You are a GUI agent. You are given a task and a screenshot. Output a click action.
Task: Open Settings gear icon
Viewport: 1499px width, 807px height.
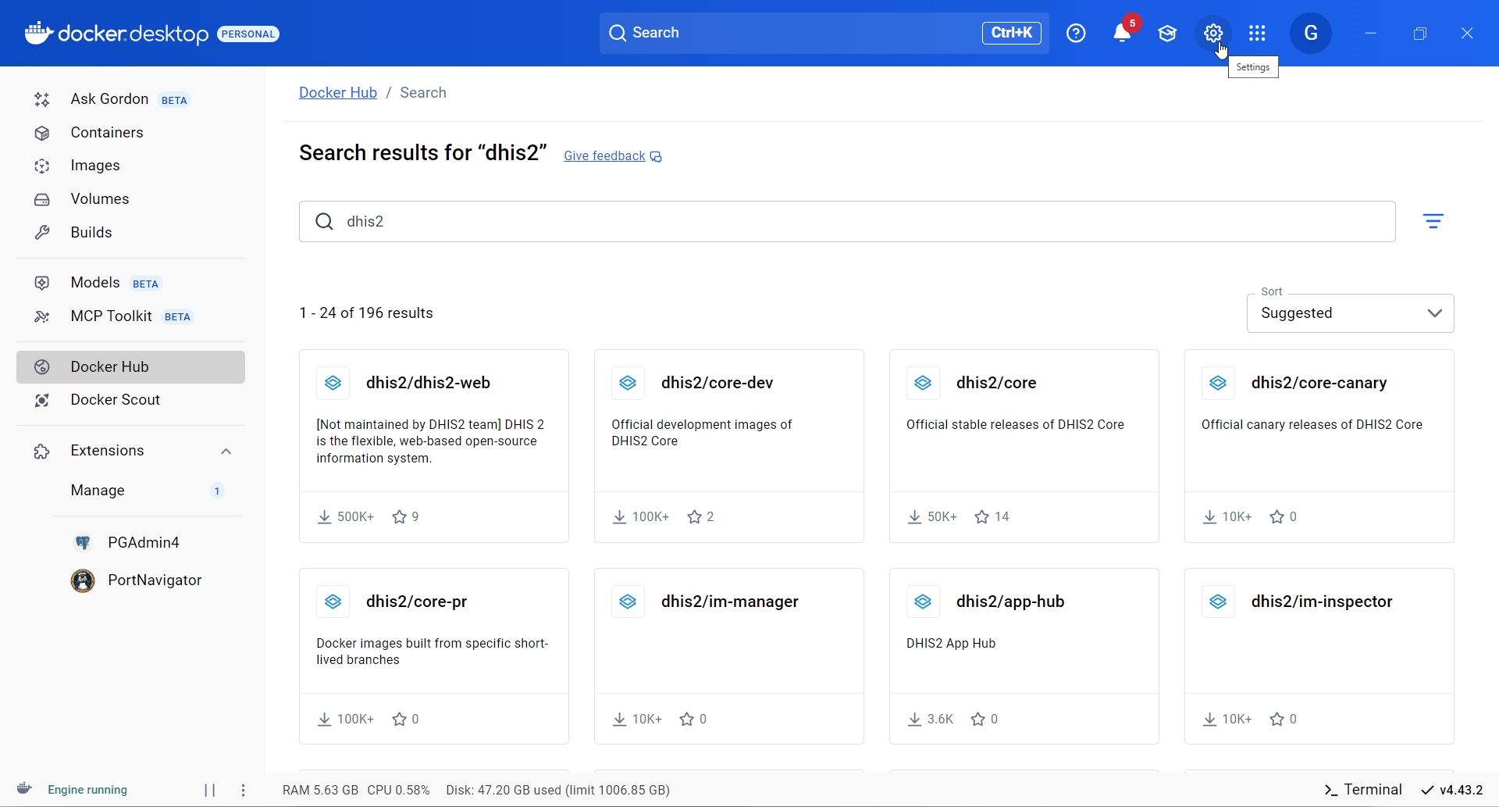point(1212,33)
